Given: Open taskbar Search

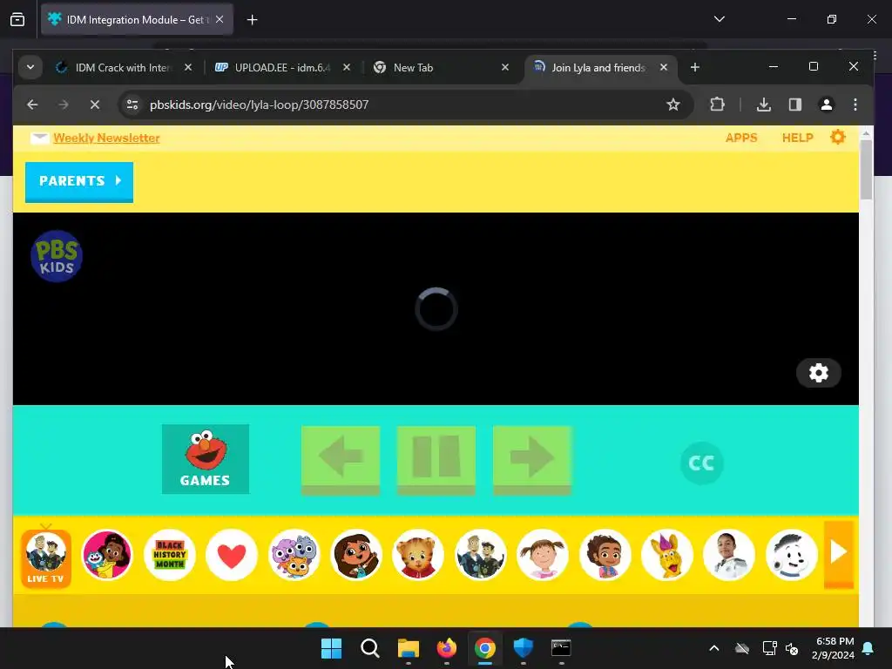Looking at the screenshot, I should (369, 648).
